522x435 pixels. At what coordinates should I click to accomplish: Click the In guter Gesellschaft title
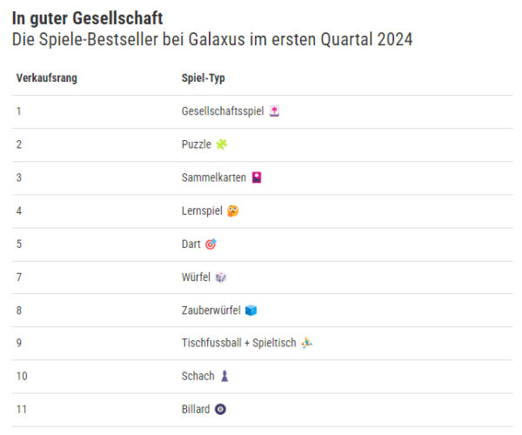(x=88, y=18)
